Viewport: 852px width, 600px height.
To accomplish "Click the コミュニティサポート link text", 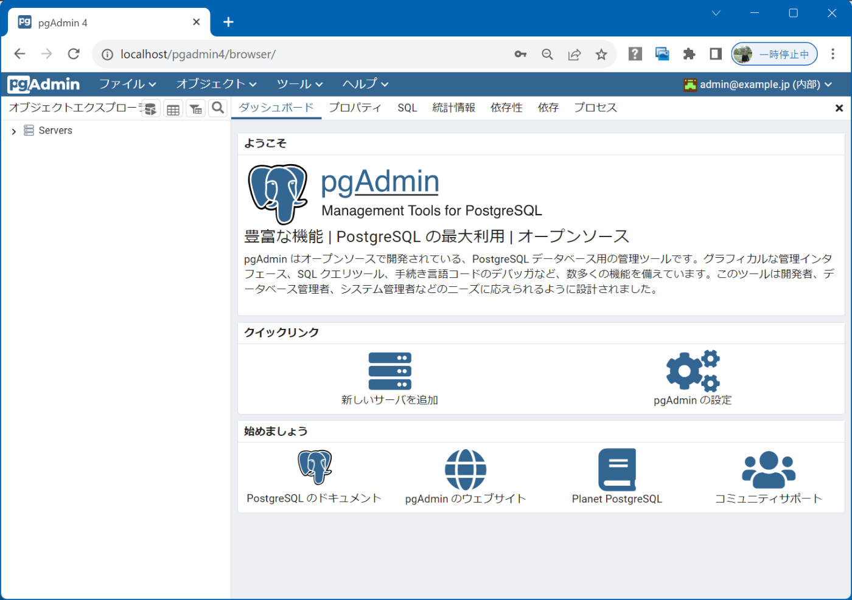I will pyautogui.click(x=769, y=498).
